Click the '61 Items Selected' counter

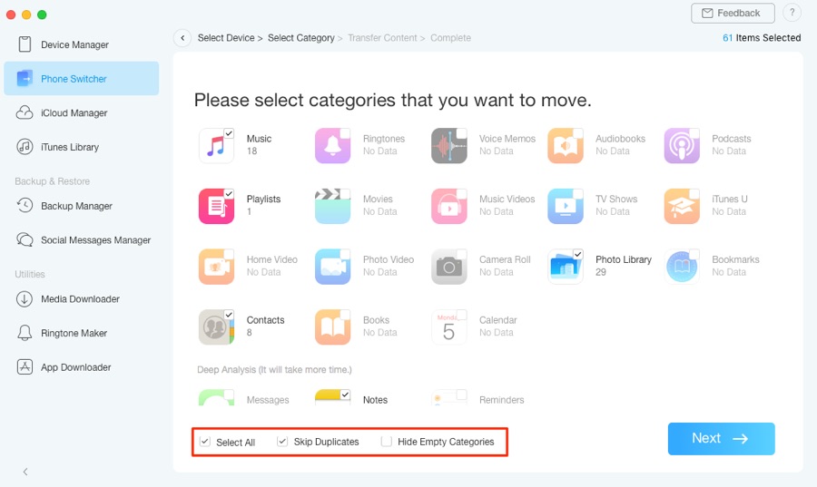[x=762, y=38]
